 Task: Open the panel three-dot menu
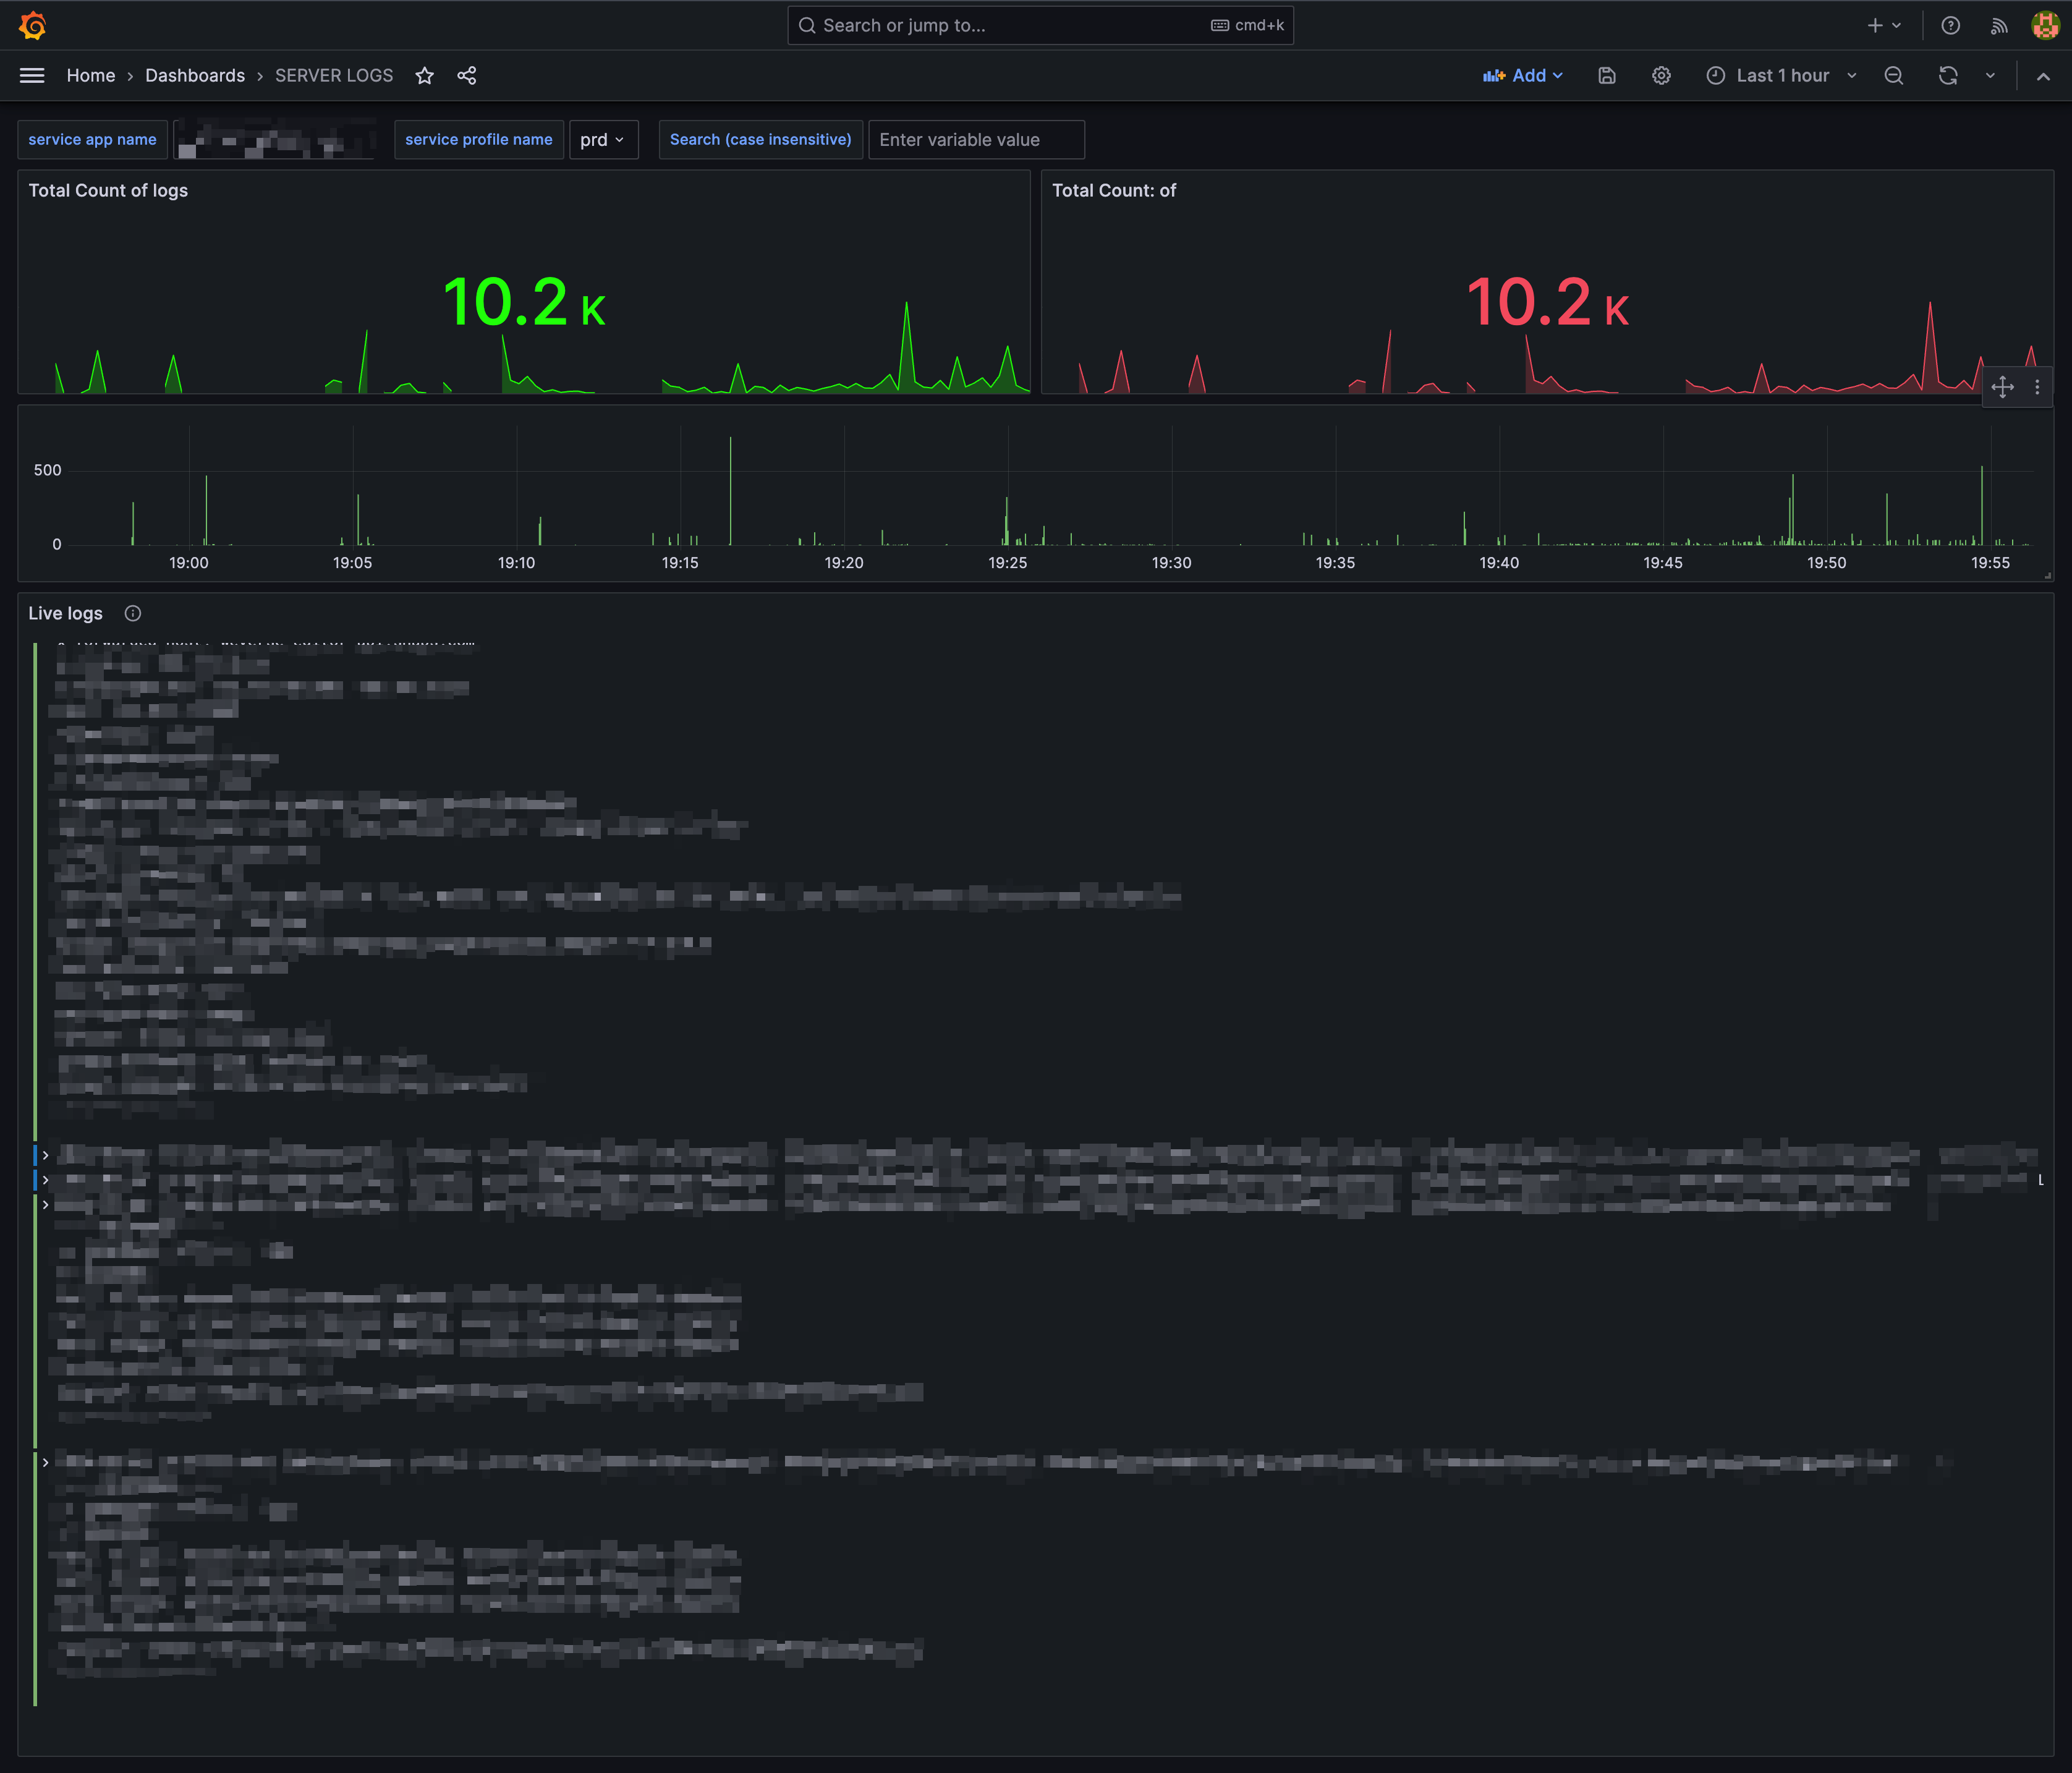point(2037,387)
